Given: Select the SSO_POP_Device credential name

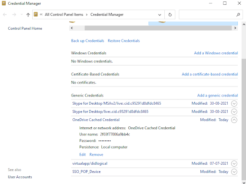Looking at the screenshot, I should click(86, 172).
